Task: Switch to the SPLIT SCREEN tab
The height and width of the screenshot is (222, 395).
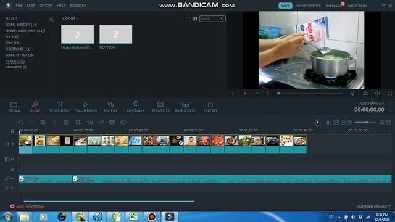Action: click(185, 107)
